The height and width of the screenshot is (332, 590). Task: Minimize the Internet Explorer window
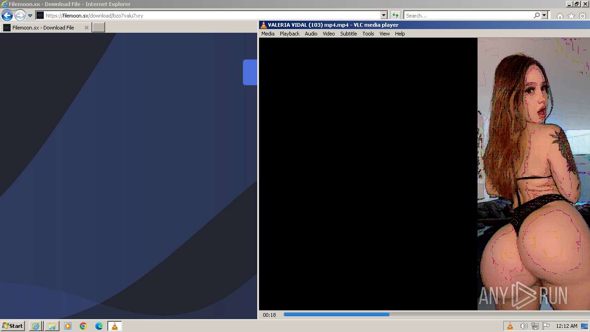coord(569,4)
